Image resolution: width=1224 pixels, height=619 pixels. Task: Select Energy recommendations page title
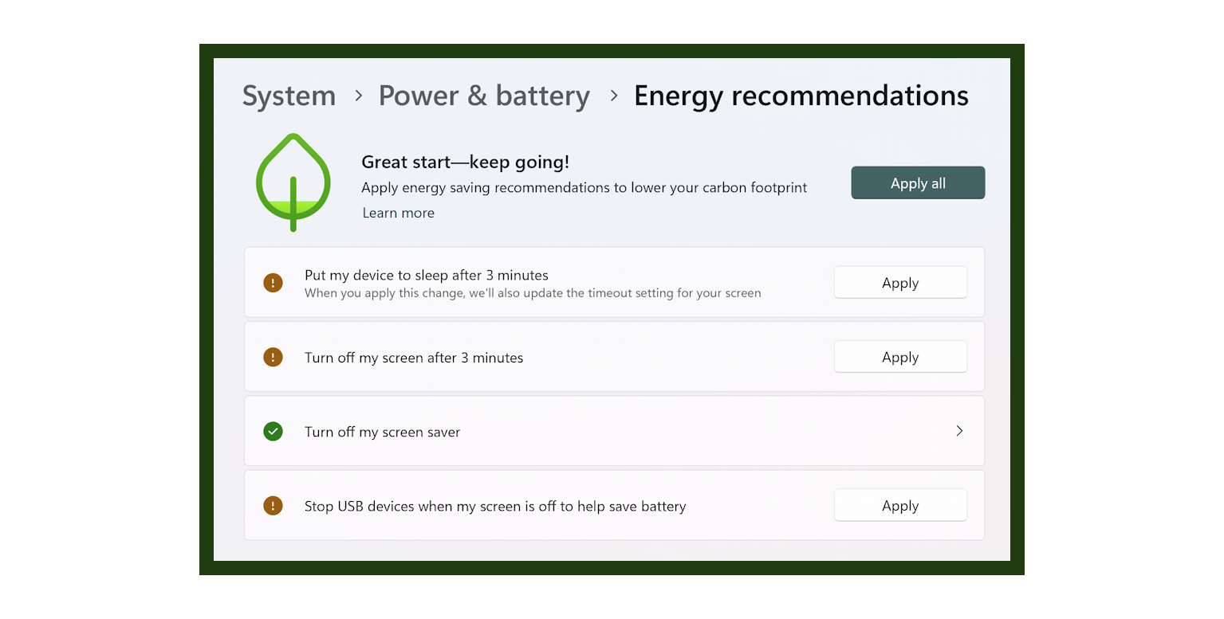tap(801, 95)
